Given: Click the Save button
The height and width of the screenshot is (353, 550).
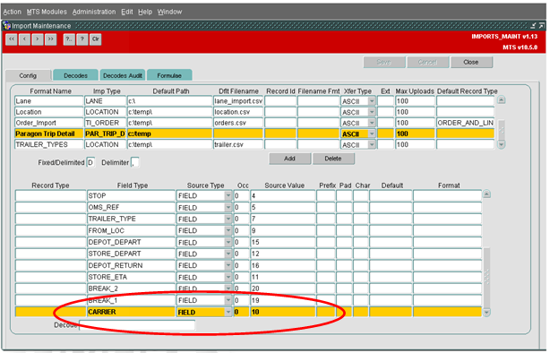Looking at the screenshot, I should click(x=384, y=62).
